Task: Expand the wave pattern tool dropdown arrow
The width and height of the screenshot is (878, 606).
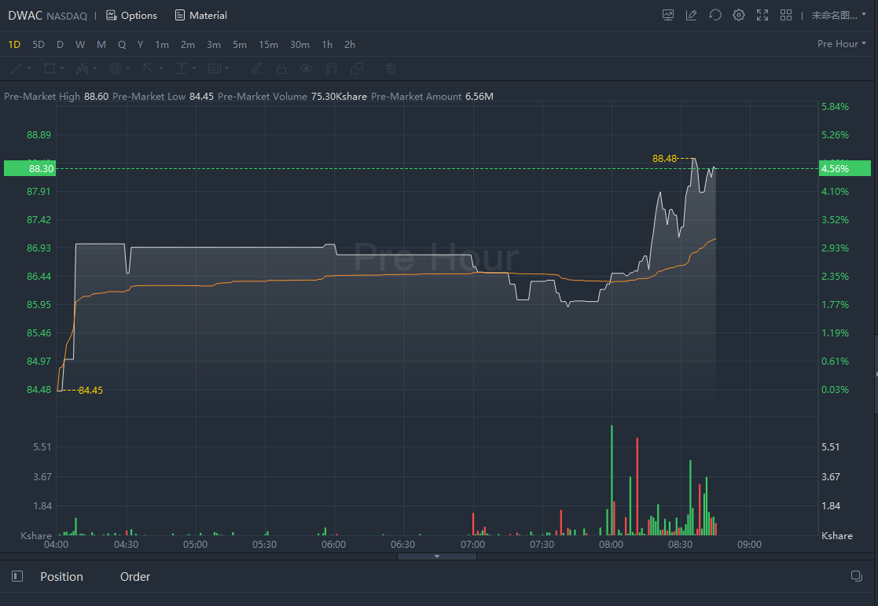Action: coord(95,68)
